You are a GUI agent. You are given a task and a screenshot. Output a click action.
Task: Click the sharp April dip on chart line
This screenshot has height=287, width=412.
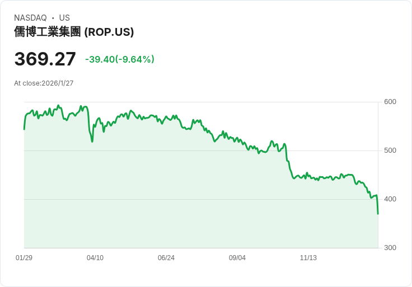92,142
